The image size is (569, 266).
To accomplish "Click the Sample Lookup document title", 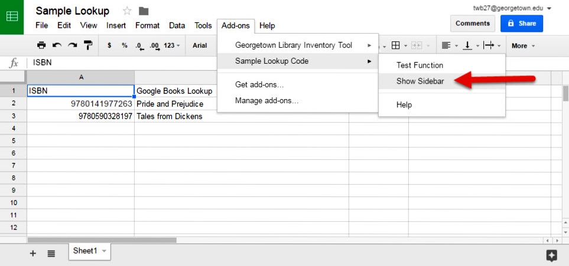I will [x=72, y=11].
